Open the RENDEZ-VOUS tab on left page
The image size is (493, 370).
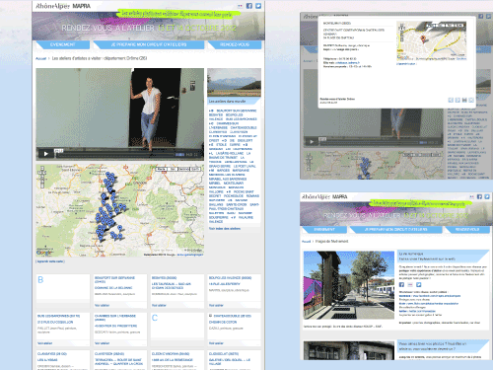click(235, 44)
